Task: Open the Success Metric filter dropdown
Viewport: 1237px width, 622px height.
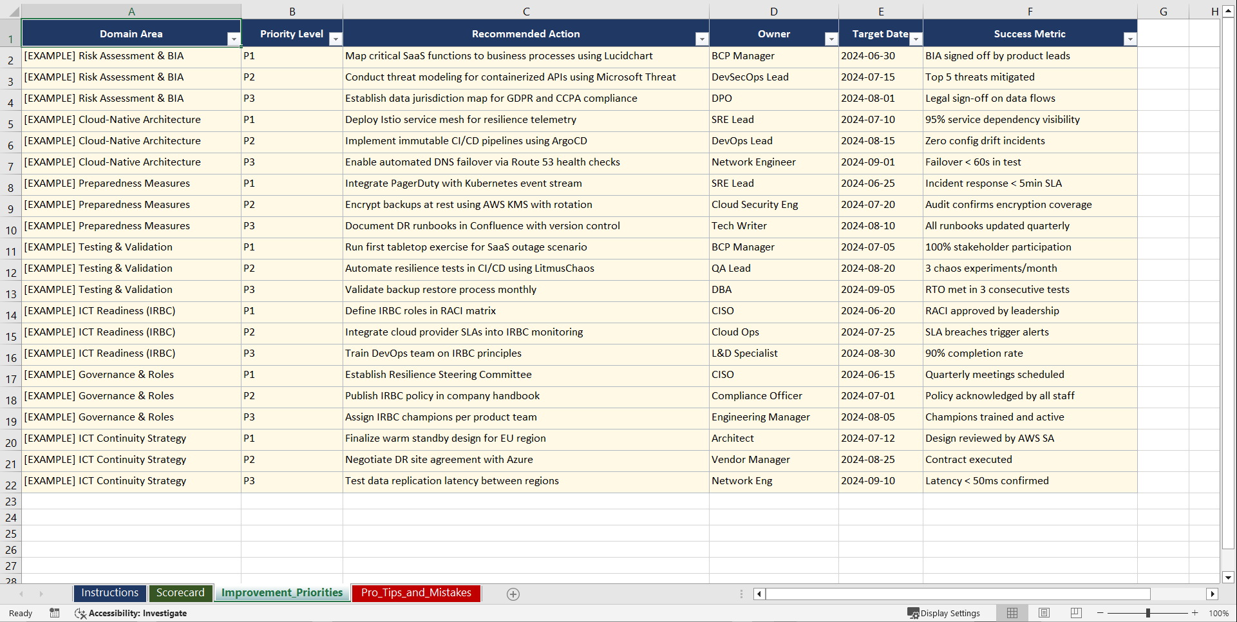Action: tap(1130, 39)
